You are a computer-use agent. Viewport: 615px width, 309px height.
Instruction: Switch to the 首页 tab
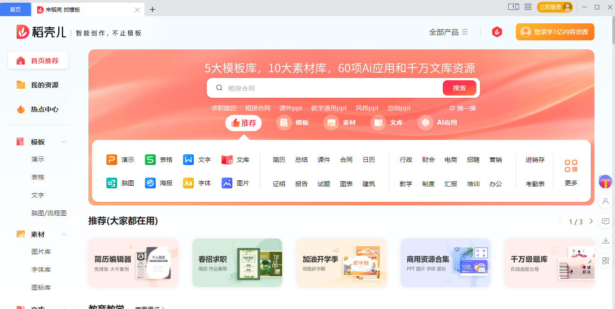click(x=15, y=9)
